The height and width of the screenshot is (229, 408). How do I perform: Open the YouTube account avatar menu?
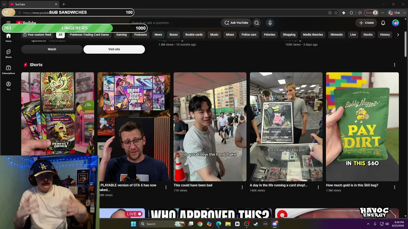396,23
